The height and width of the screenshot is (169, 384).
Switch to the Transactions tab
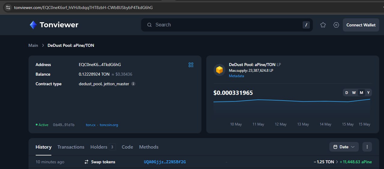pos(71,147)
